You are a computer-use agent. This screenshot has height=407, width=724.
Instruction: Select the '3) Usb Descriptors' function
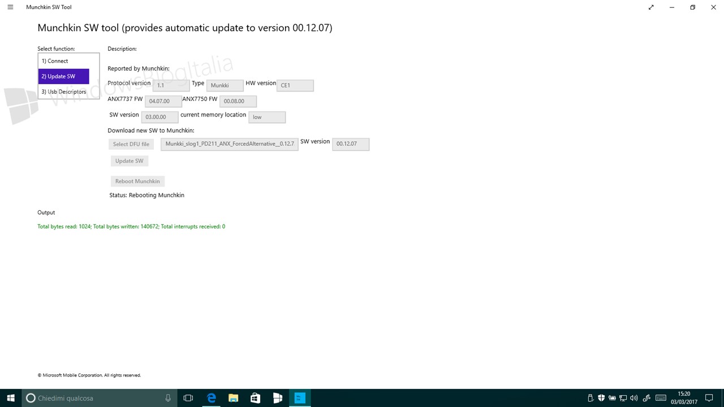[64, 92]
